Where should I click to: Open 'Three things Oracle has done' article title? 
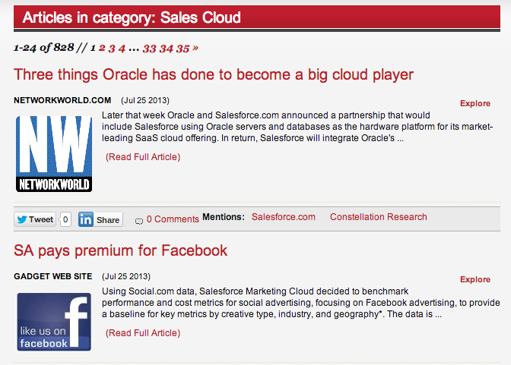coord(214,74)
